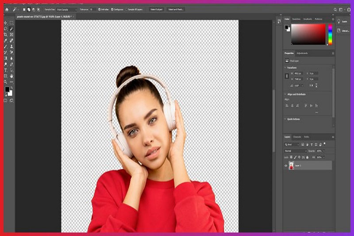The image size is (354, 236).
Task: Open the layer filter Kind dropdown
Action: (292, 144)
